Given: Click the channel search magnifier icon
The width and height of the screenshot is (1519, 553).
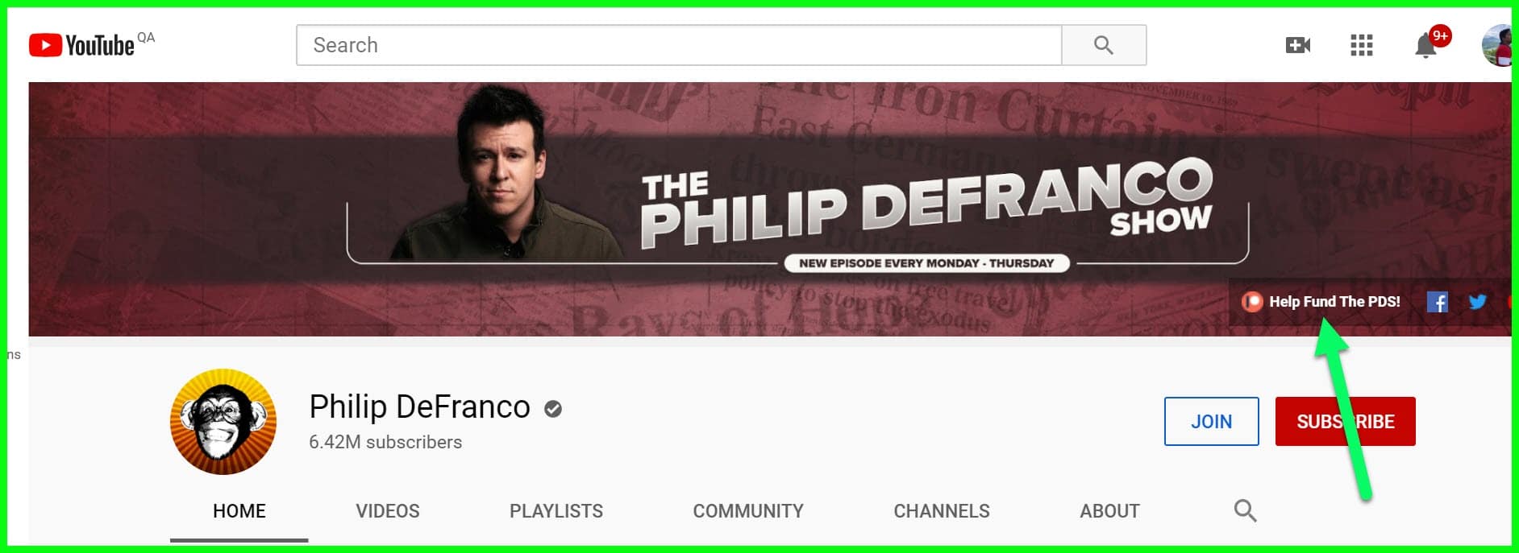Looking at the screenshot, I should tap(1245, 510).
